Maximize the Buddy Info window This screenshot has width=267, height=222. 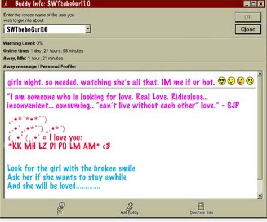click(x=253, y=4)
